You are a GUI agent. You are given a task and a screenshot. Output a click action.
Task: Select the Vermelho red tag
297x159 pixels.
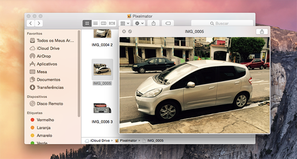click(45, 120)
